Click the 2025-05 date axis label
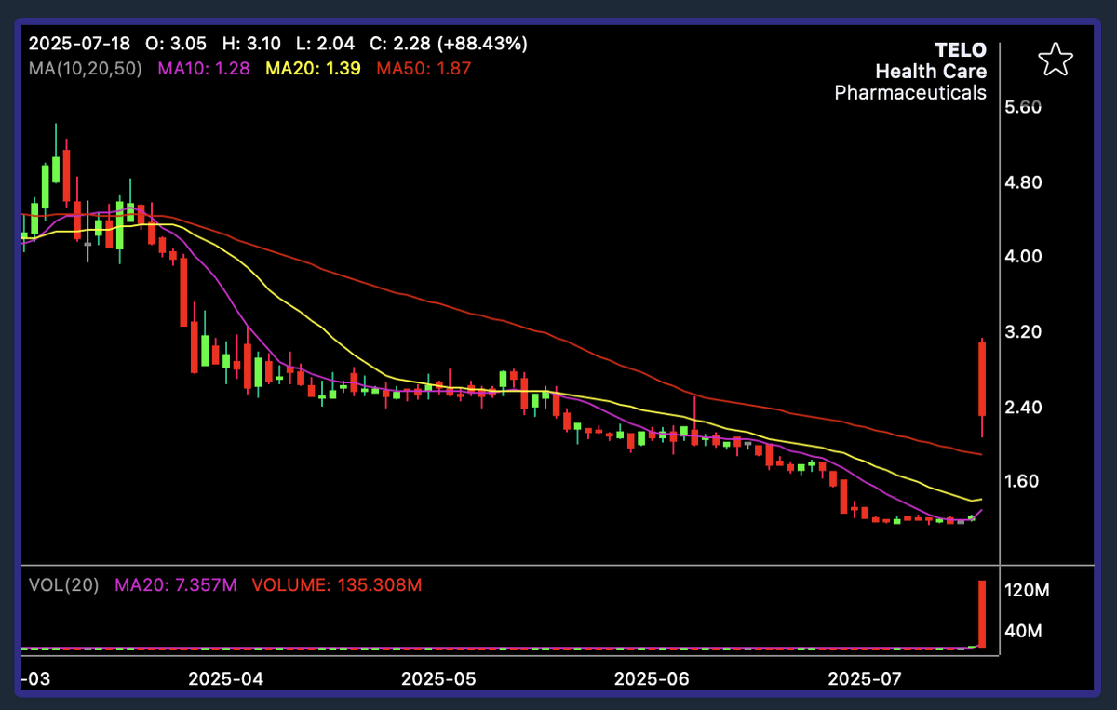 pyautogui.click(x=438, y=679)
